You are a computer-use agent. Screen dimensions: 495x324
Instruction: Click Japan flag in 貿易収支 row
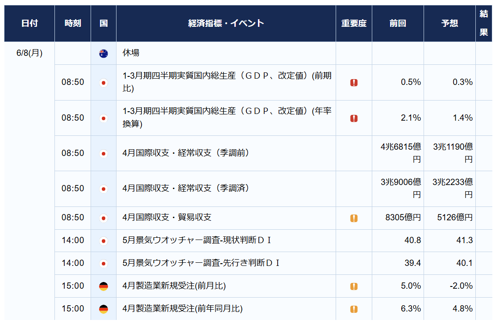tap(103, 218)
